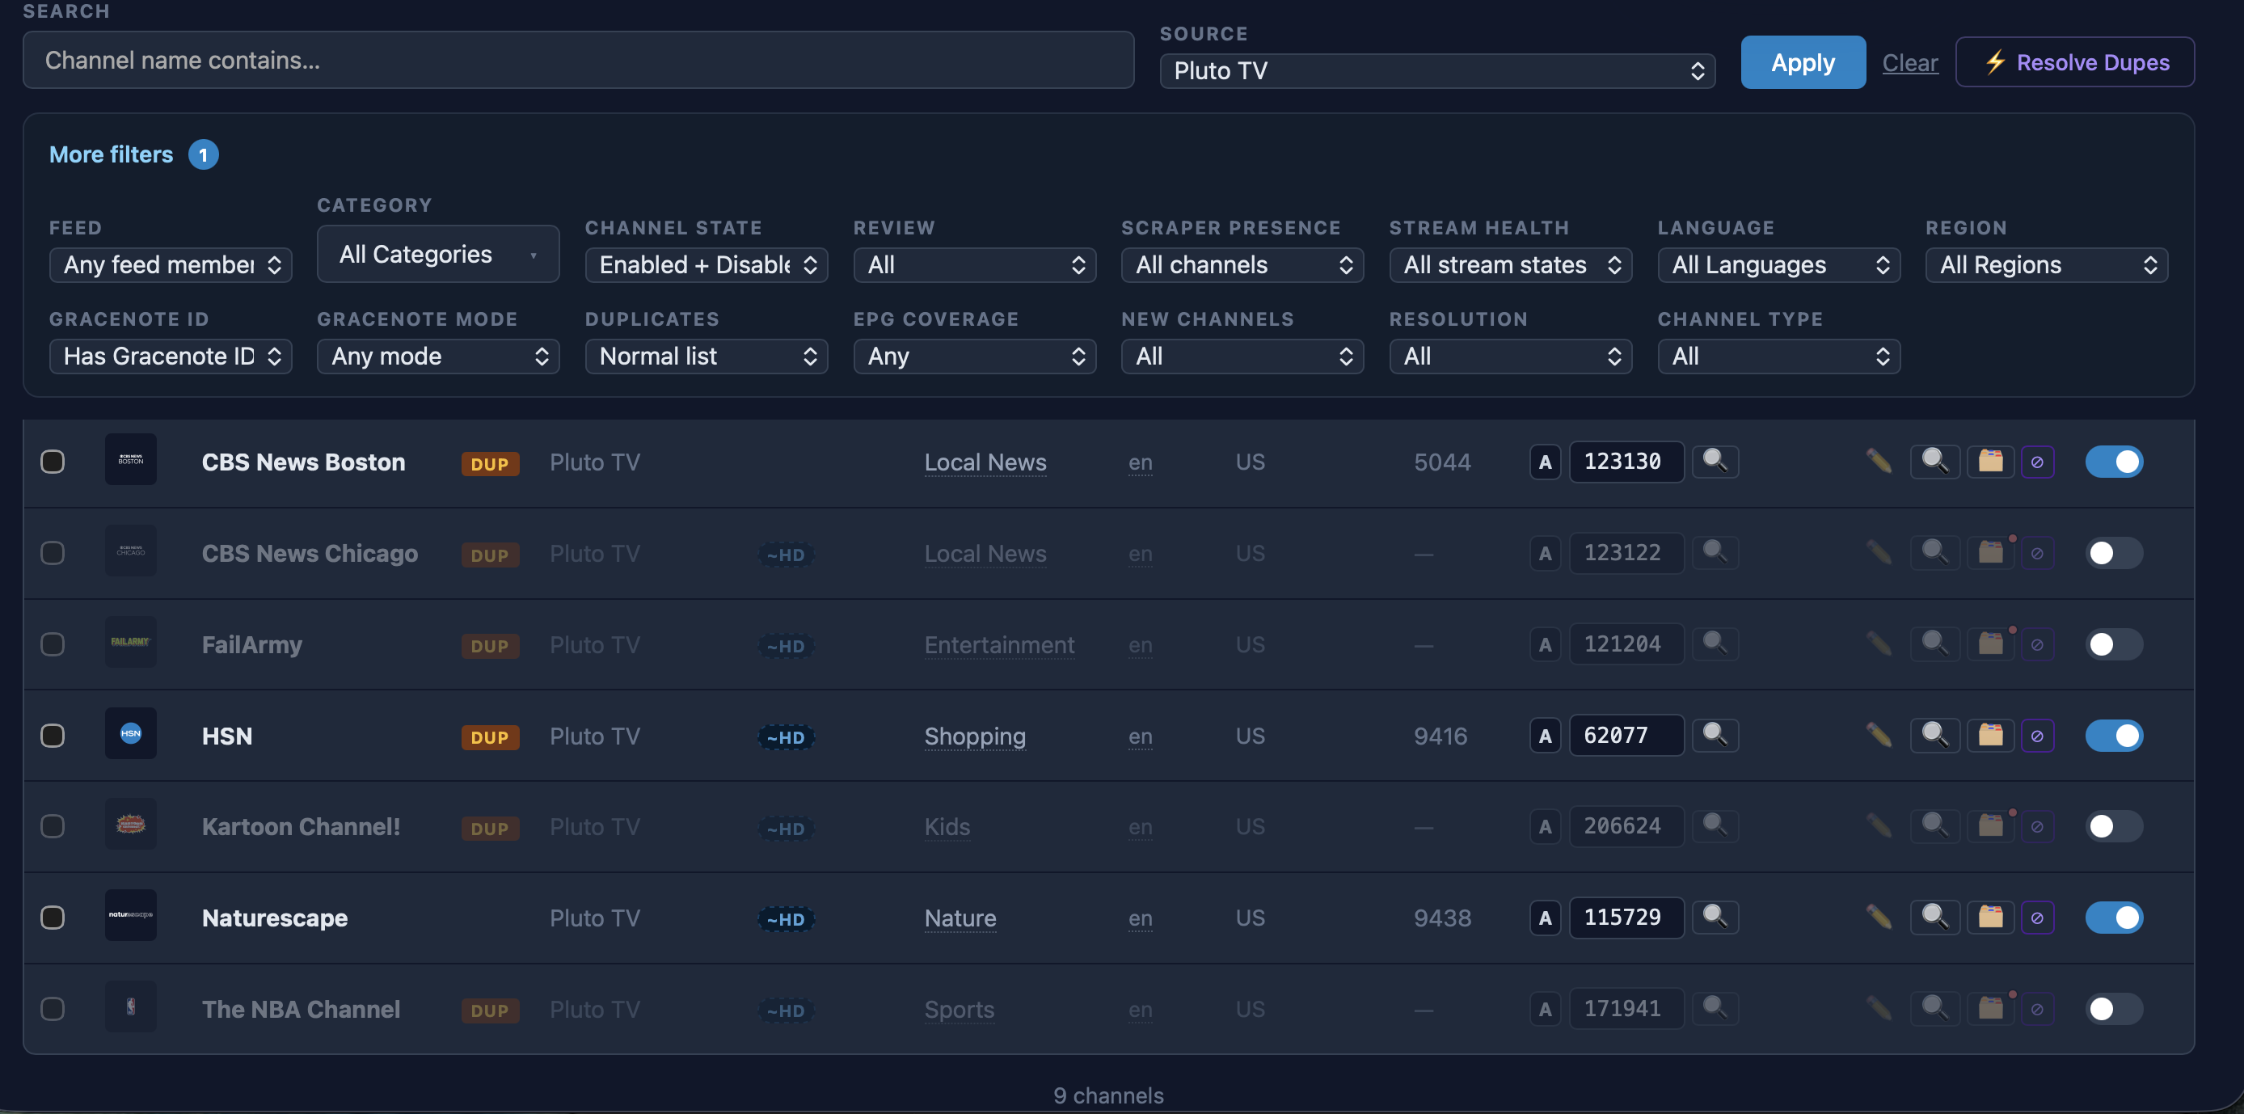Open the All Regions dropdown

click(2046, 265)
